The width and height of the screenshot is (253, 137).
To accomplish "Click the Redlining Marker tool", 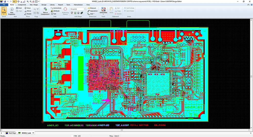I will (x=65, y=11).
